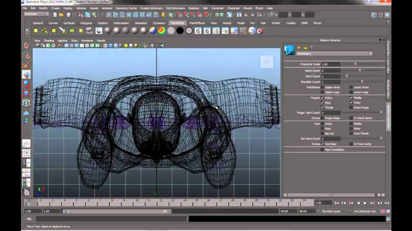Click the rainbow ramp material shelf icon
Image resolution: width=412 pixels, height=231 pixels.
(162, 30)
